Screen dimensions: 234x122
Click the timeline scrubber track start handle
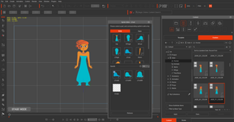pyautogui.click(x=9, y=115)
